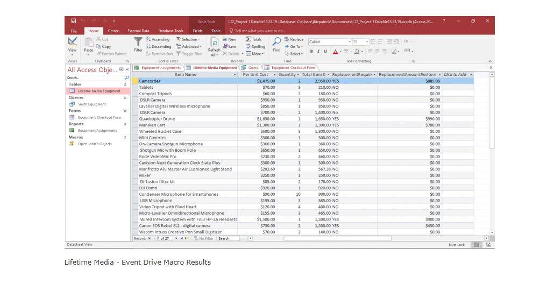Screen dimensions: 533x291
Task: Open the Calibri font name dropdown
Action: pos(350,42)
